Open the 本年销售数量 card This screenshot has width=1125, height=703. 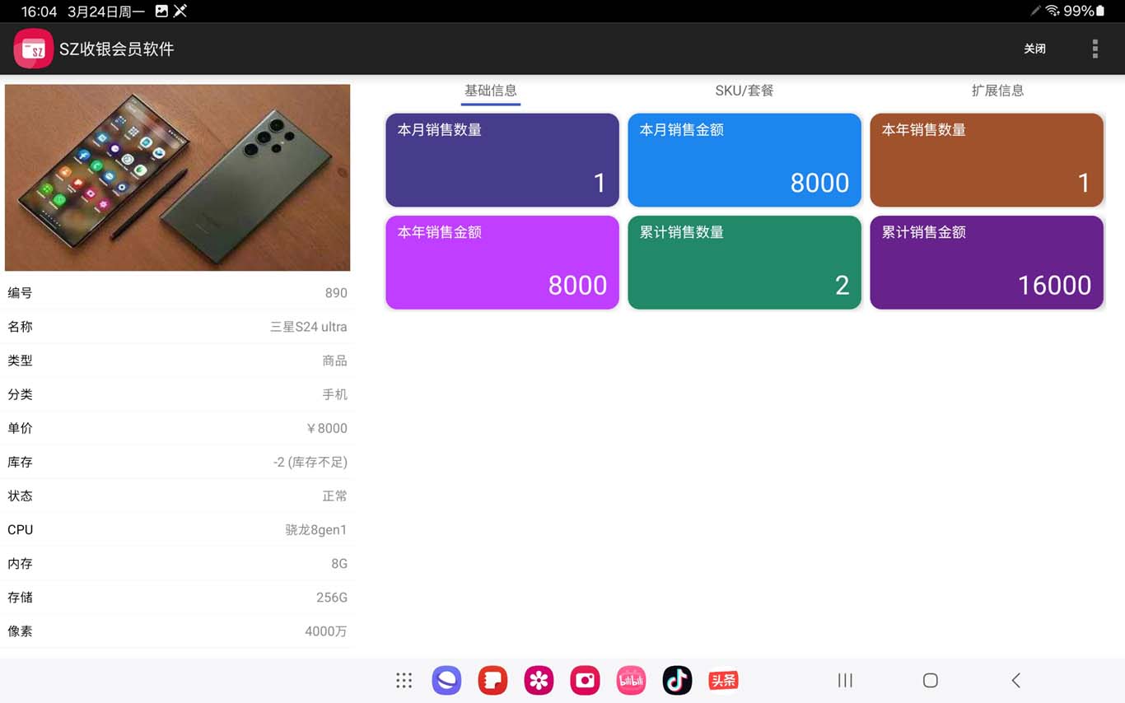[x=987, y=160]
